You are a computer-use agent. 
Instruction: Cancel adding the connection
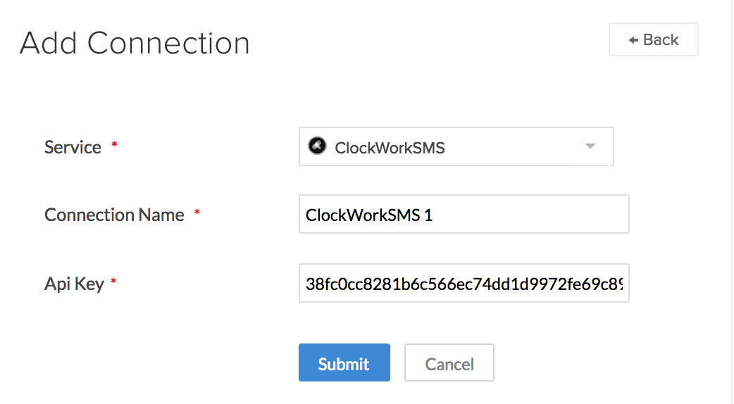(449, 362)
